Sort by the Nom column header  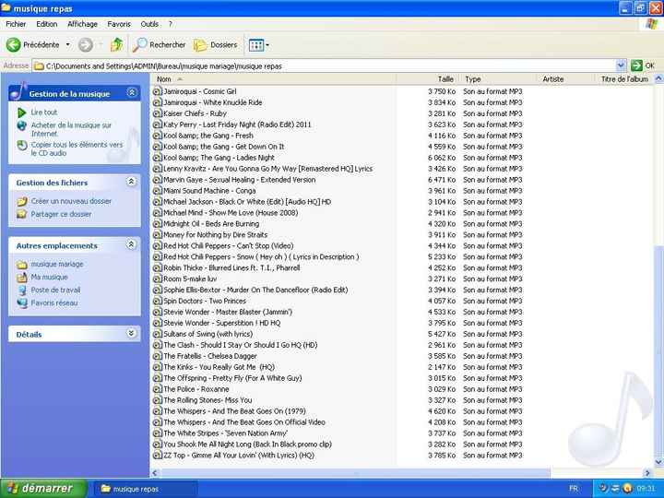273,79
